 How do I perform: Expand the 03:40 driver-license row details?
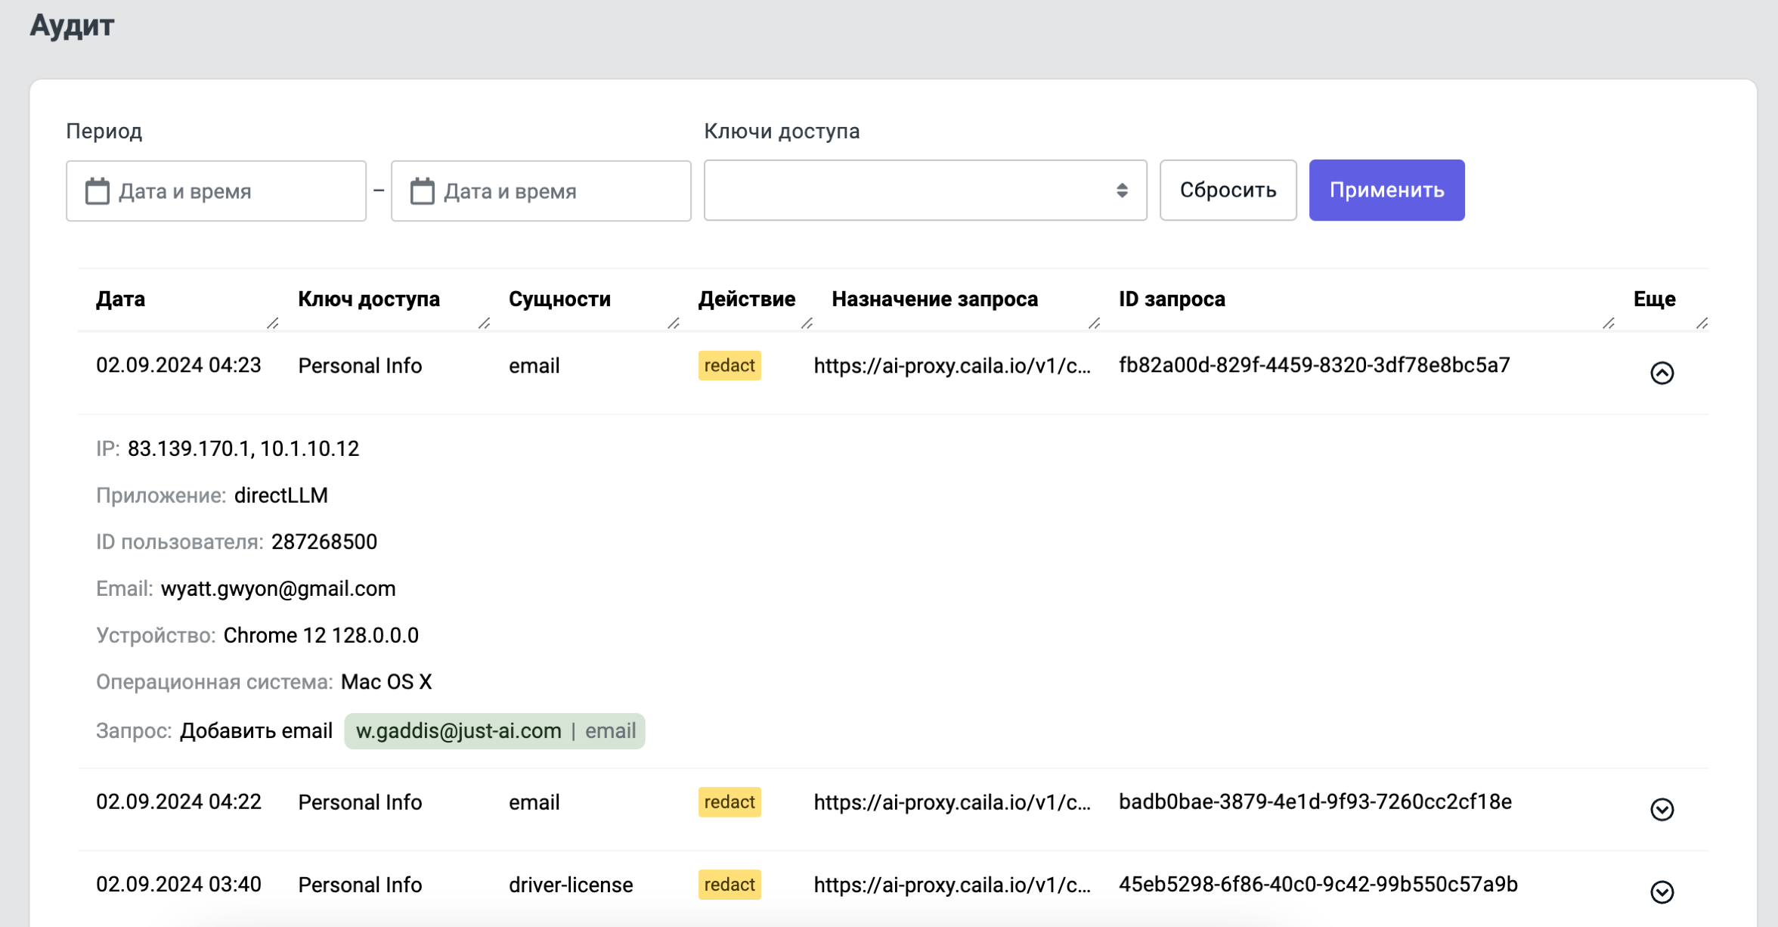(x=1662, y=891)
